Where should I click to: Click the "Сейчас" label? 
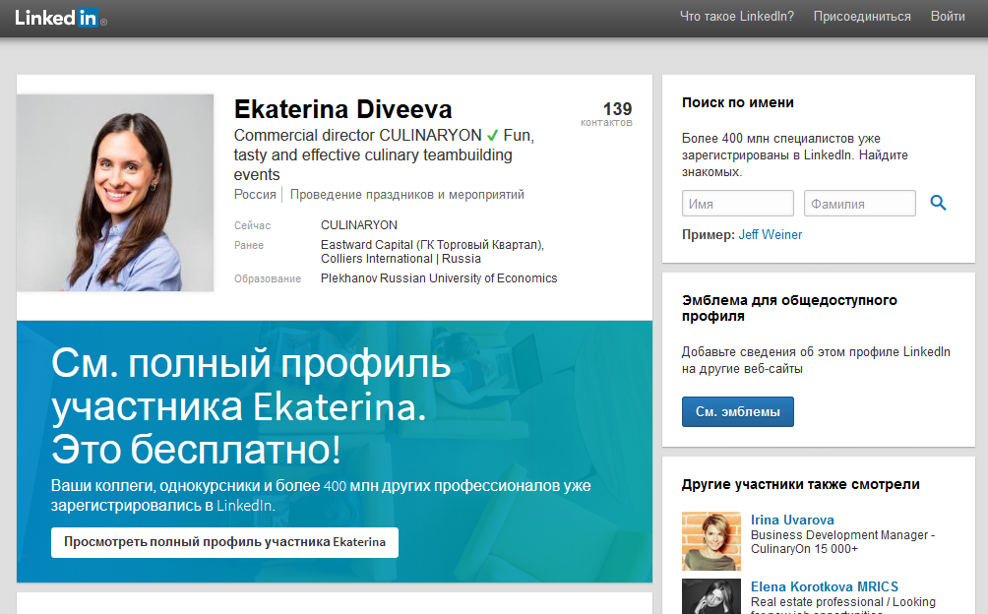(252, 225)
